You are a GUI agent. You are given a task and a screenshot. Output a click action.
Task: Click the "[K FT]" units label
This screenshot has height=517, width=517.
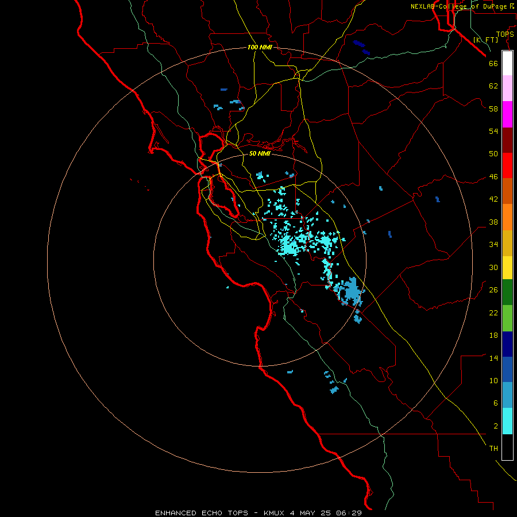tap(485, 40)
